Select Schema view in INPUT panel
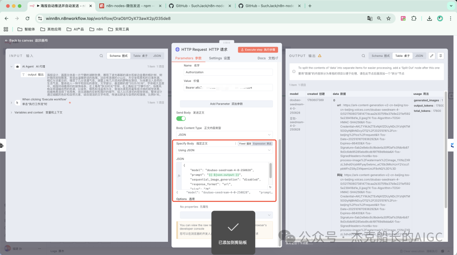Screen dimensions: 457x255 (x=118, y=56)
